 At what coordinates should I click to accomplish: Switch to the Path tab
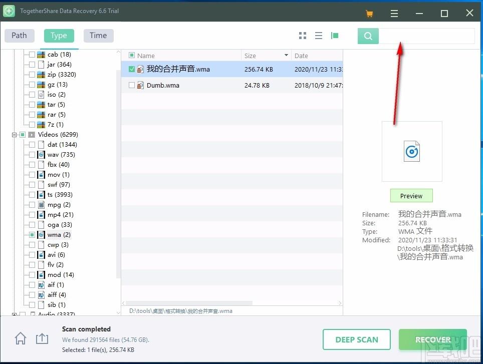(x=19, y=36)
